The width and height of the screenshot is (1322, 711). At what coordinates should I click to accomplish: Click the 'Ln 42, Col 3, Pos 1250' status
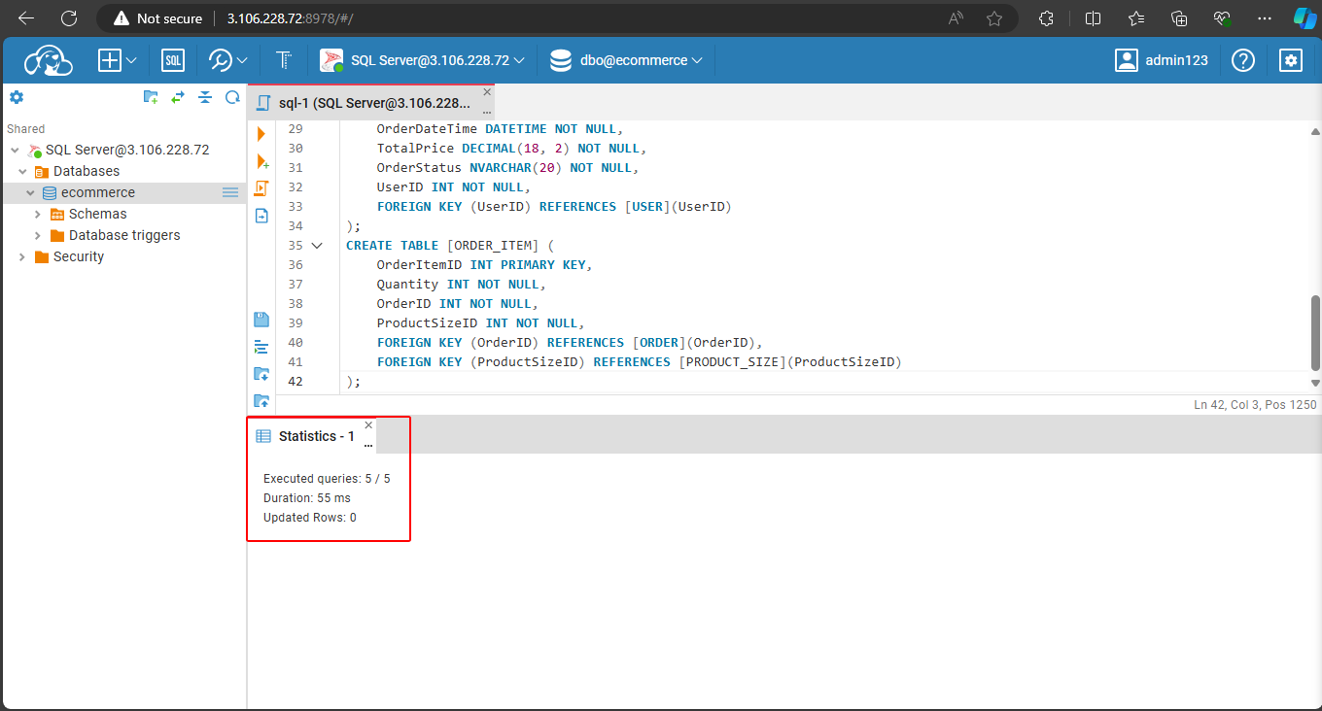point(1255,405)
